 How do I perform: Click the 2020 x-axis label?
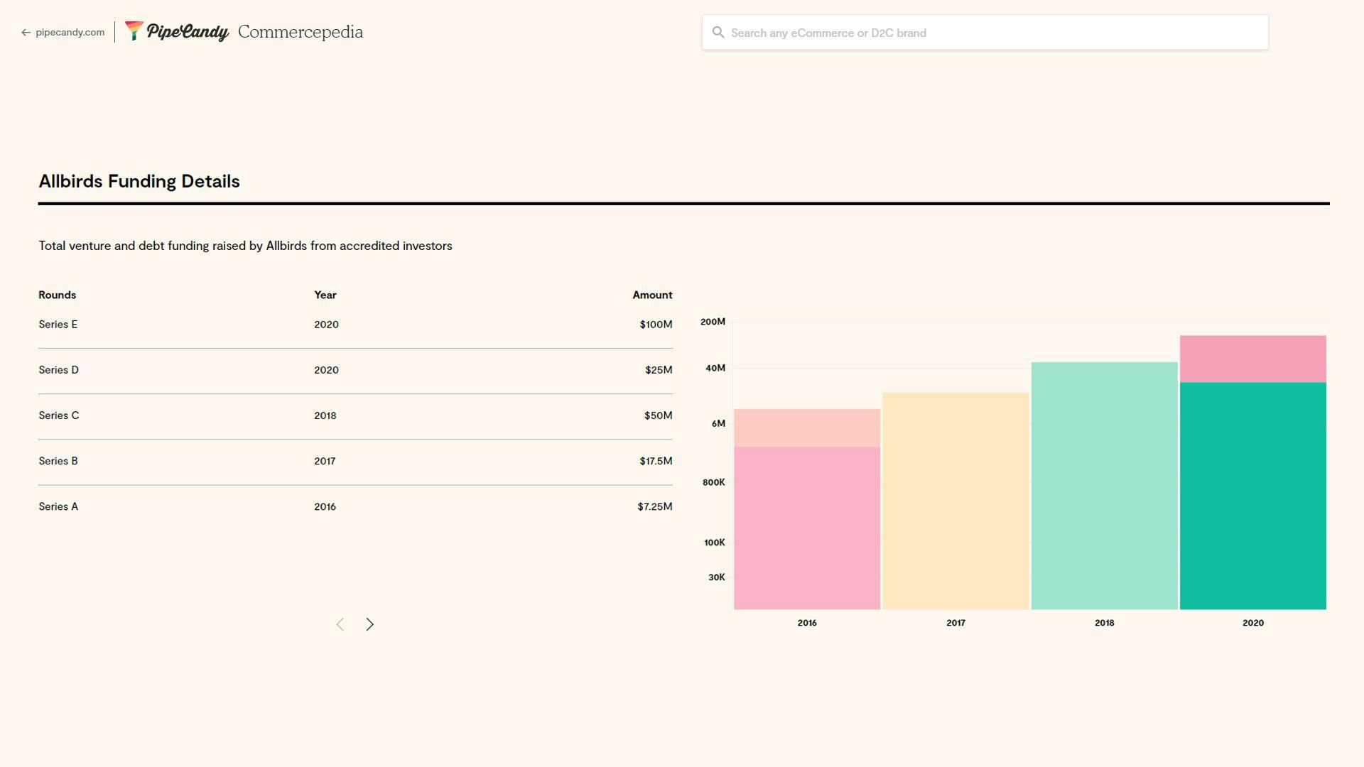tap(1253, 623)
